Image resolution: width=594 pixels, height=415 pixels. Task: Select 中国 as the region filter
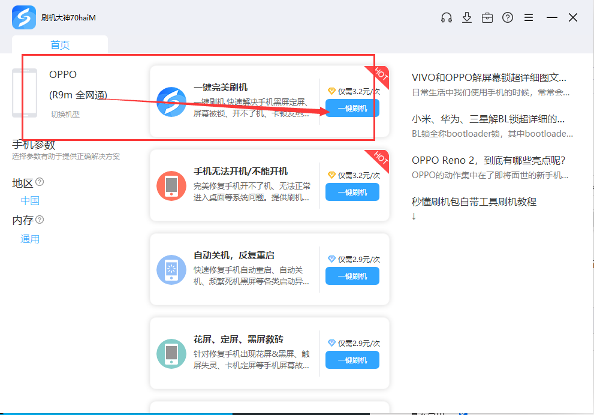point(30,200)
